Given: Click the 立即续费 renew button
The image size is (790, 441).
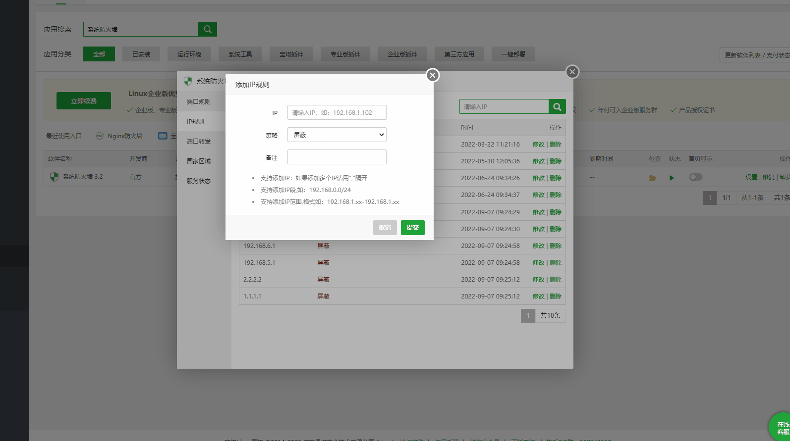Looking at the screenshot, I should tap(84, 101).
